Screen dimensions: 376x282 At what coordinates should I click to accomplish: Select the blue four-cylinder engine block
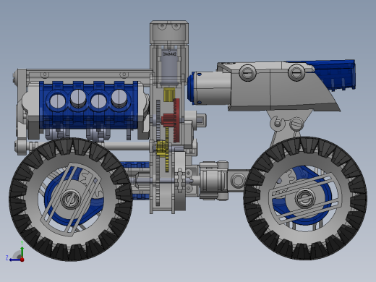click(89, 105)
